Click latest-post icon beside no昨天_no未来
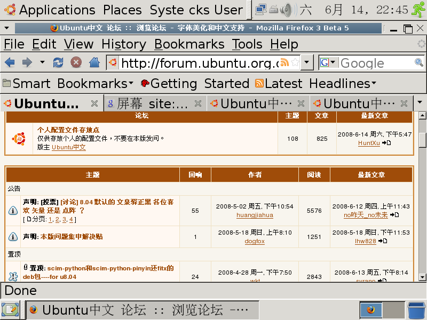The image size is (427, 320). pos(394,215)
